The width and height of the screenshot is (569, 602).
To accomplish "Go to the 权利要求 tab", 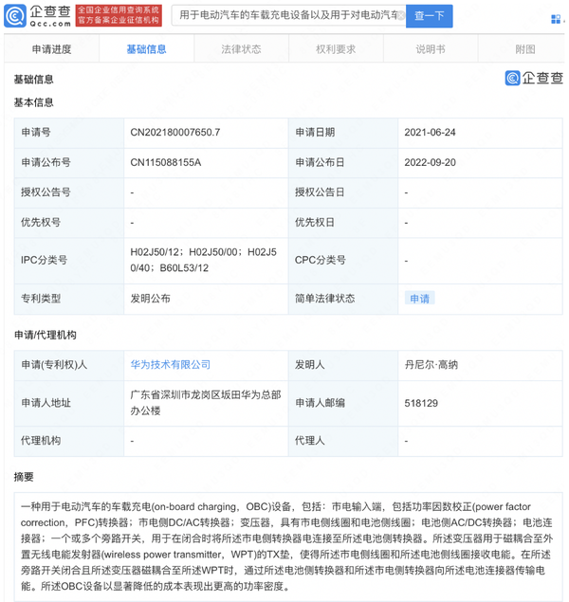I will coord(336,49).
